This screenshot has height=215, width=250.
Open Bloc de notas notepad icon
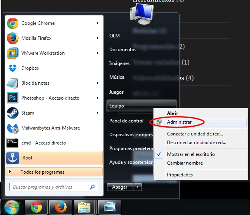(12, 83)
